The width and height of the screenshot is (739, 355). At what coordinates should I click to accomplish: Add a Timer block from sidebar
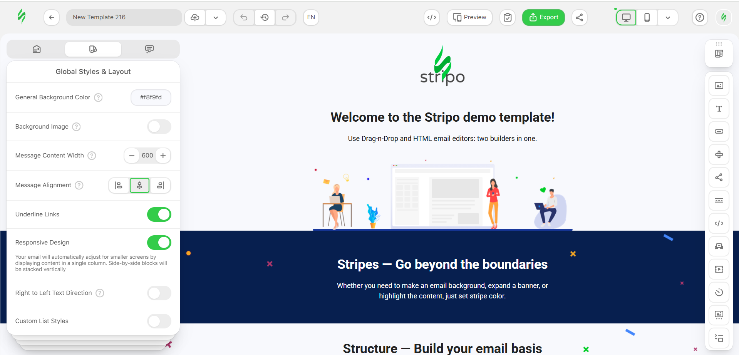click(719, 292)
